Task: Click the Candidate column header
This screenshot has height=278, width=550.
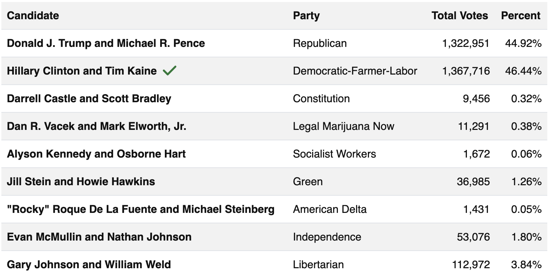Action: point(33,16)
